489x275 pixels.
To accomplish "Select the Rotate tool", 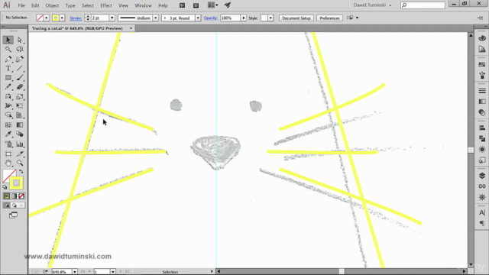I will pyautogui.click(x=8, y=97).
